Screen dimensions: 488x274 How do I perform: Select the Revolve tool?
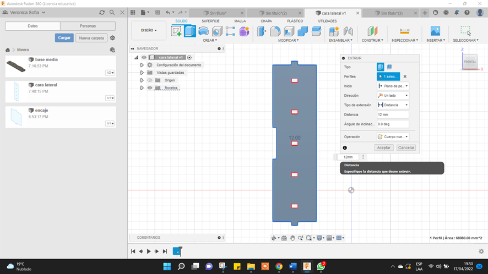tap(204, 31)
